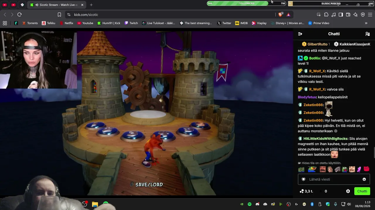Show more bookmarks via the chevron
The height and width of the screenshot is (210, 375).
[366, 23]
